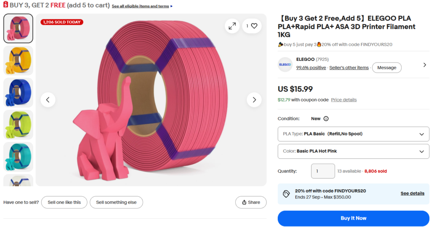Screen dimensions: 431x227
Task: Select the teal filament thumbnail
Action: point(18,157)
